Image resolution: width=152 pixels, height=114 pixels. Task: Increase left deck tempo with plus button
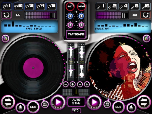pos(73,84)
